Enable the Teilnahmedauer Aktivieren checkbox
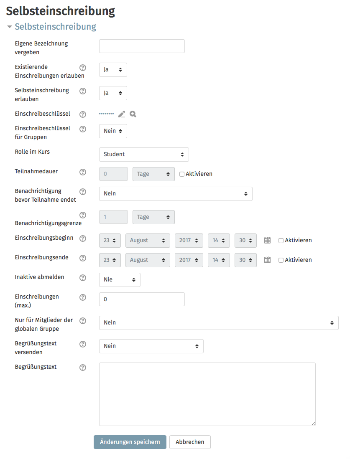 [x=182, y=174]
